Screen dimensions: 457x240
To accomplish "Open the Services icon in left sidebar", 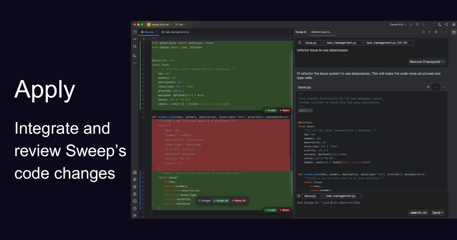I will (x=135, y=194).
